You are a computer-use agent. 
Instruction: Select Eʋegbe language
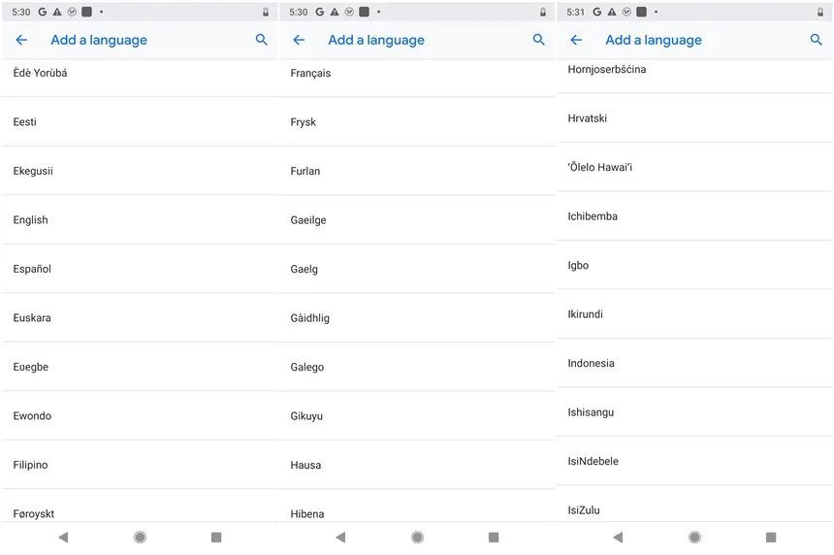[x=140, y=367]
